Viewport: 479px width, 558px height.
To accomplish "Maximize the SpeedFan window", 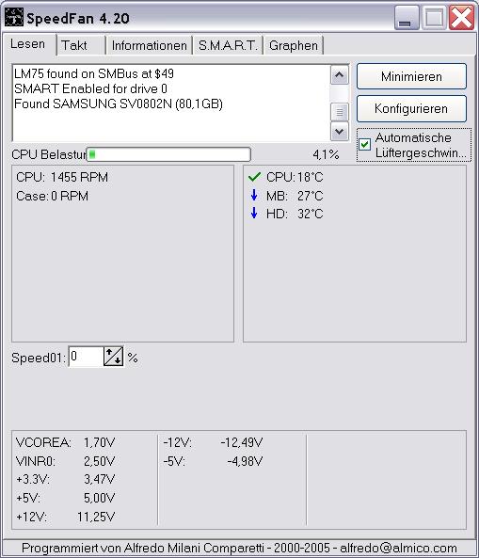I will (434, 18).
